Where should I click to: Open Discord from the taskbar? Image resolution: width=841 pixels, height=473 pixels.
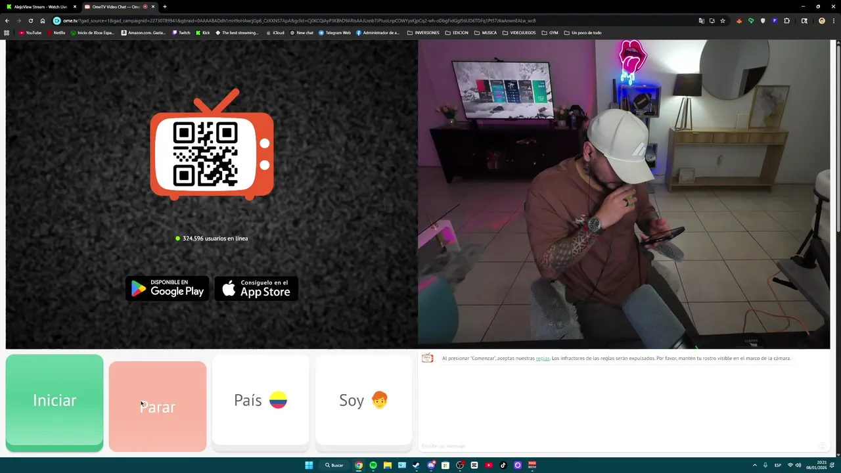(431, 465)
